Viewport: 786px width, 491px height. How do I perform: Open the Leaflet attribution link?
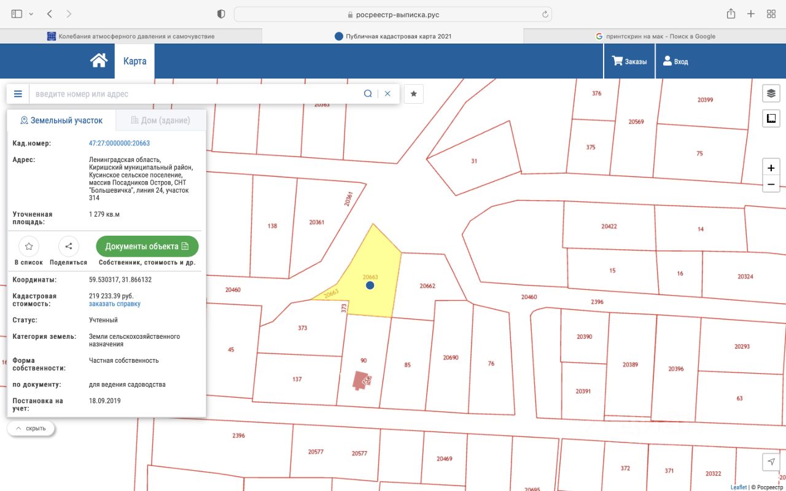(739, 487)
